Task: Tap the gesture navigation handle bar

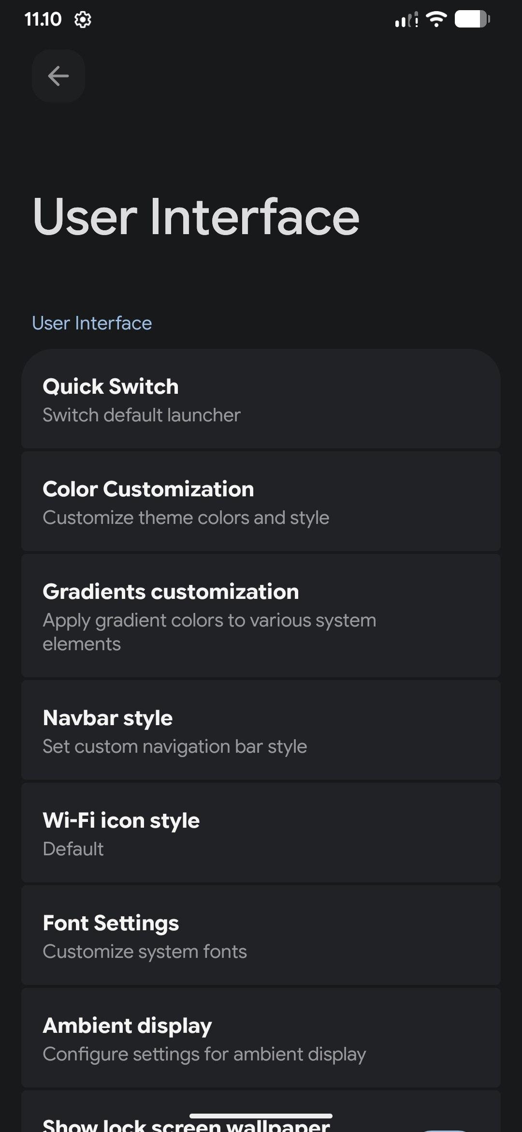Action: click(261, 1116)
